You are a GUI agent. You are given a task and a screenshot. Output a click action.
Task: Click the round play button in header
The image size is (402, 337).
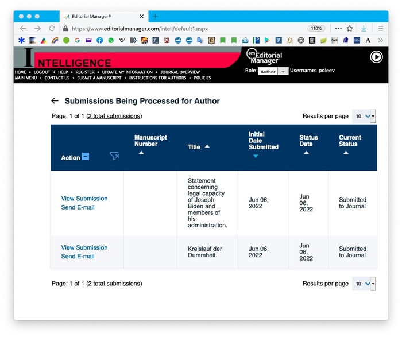click(x=376, y=57)
